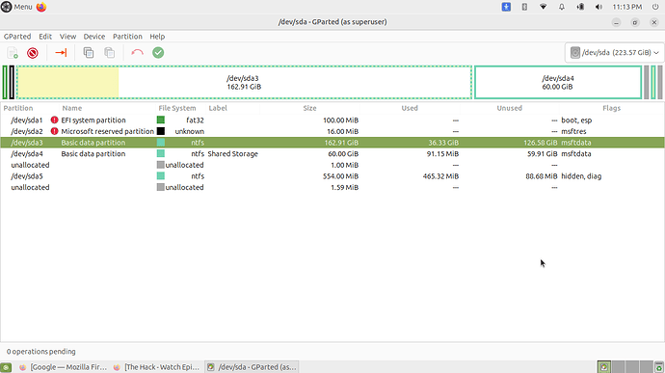Click the volume speaker tray icon
The height and width of the screenshot is (373, 665).
598,7
